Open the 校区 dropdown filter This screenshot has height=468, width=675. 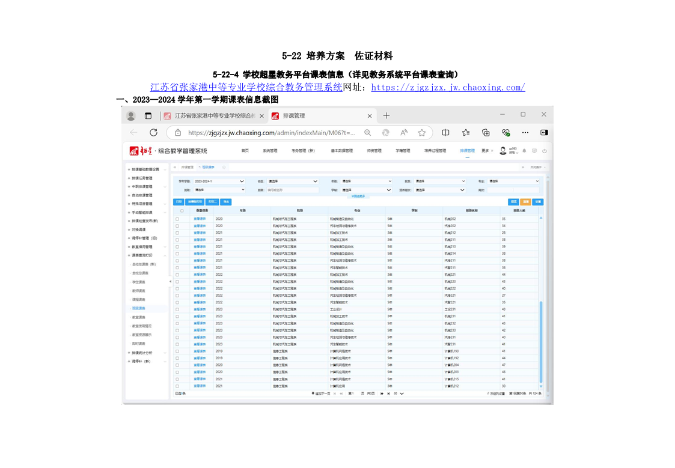coord(292,181)
